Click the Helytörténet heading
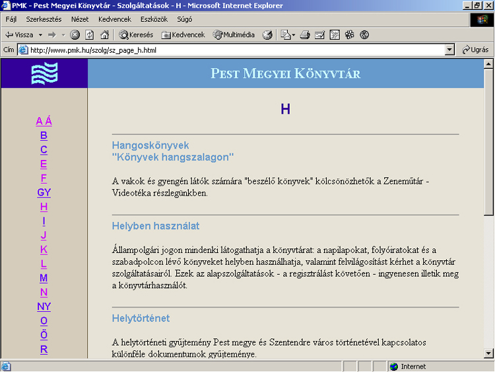The image size is (495, 372). [x=141, y=318]
